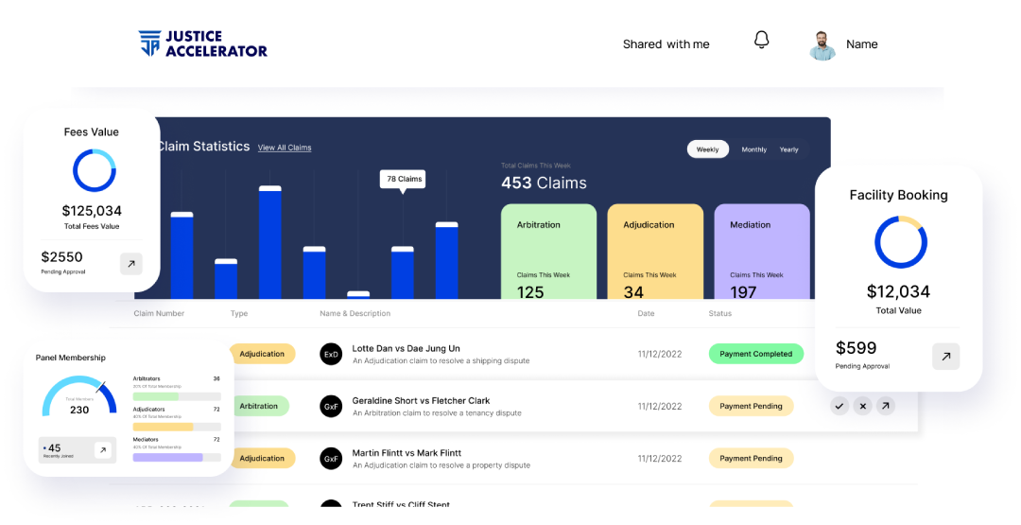Click Payment Completed status badge
Viewport: 1021px width, 525px height.
[x=755, y=354]
